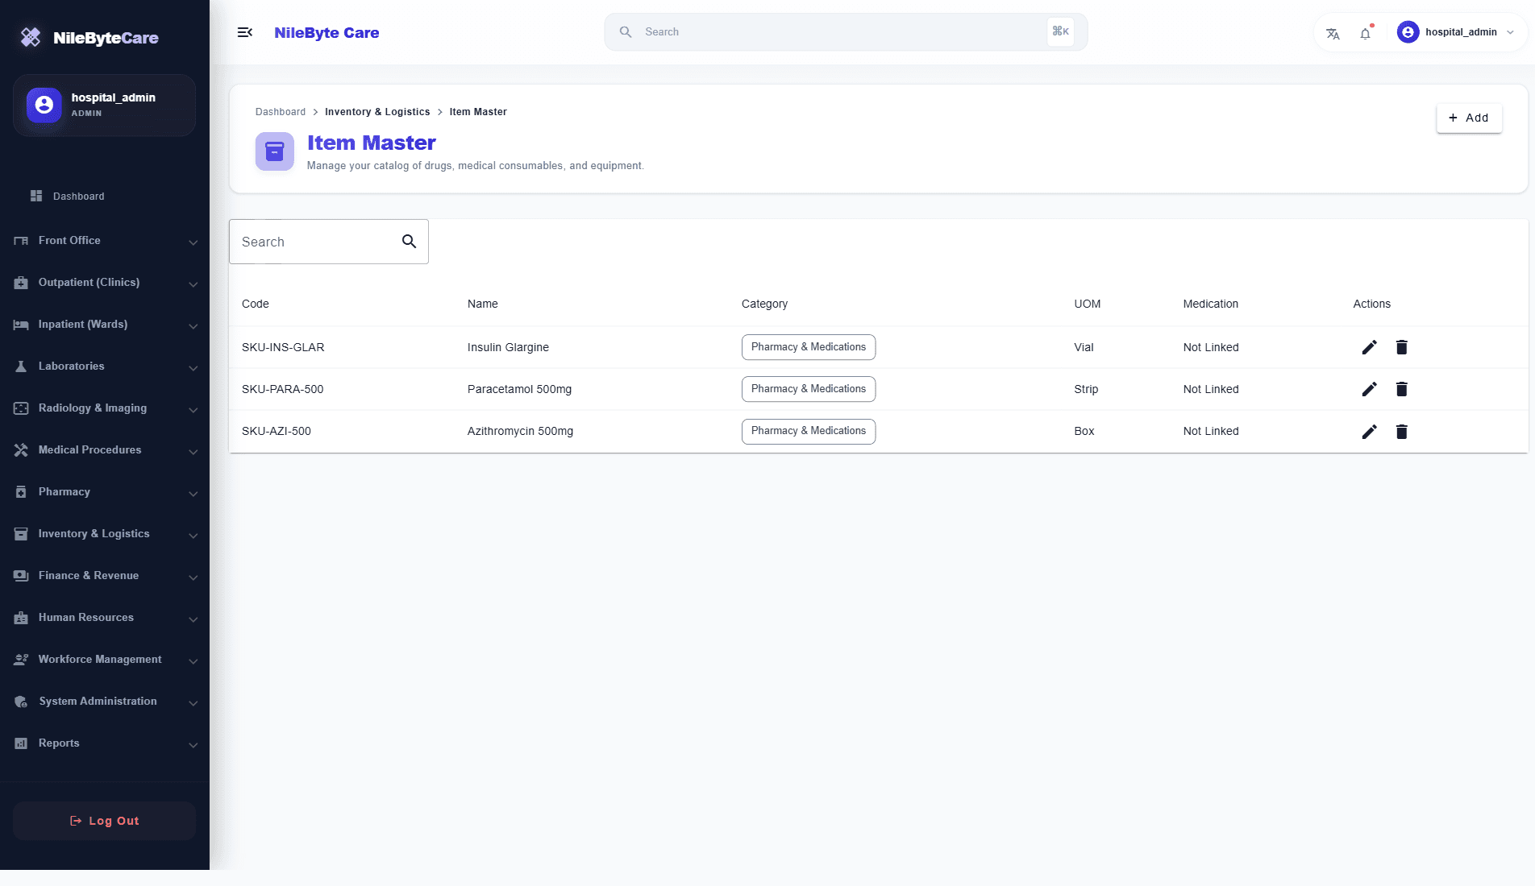Click the Add button
The width and height of the screenshot is (1535, 886).
pos(1469,118)
